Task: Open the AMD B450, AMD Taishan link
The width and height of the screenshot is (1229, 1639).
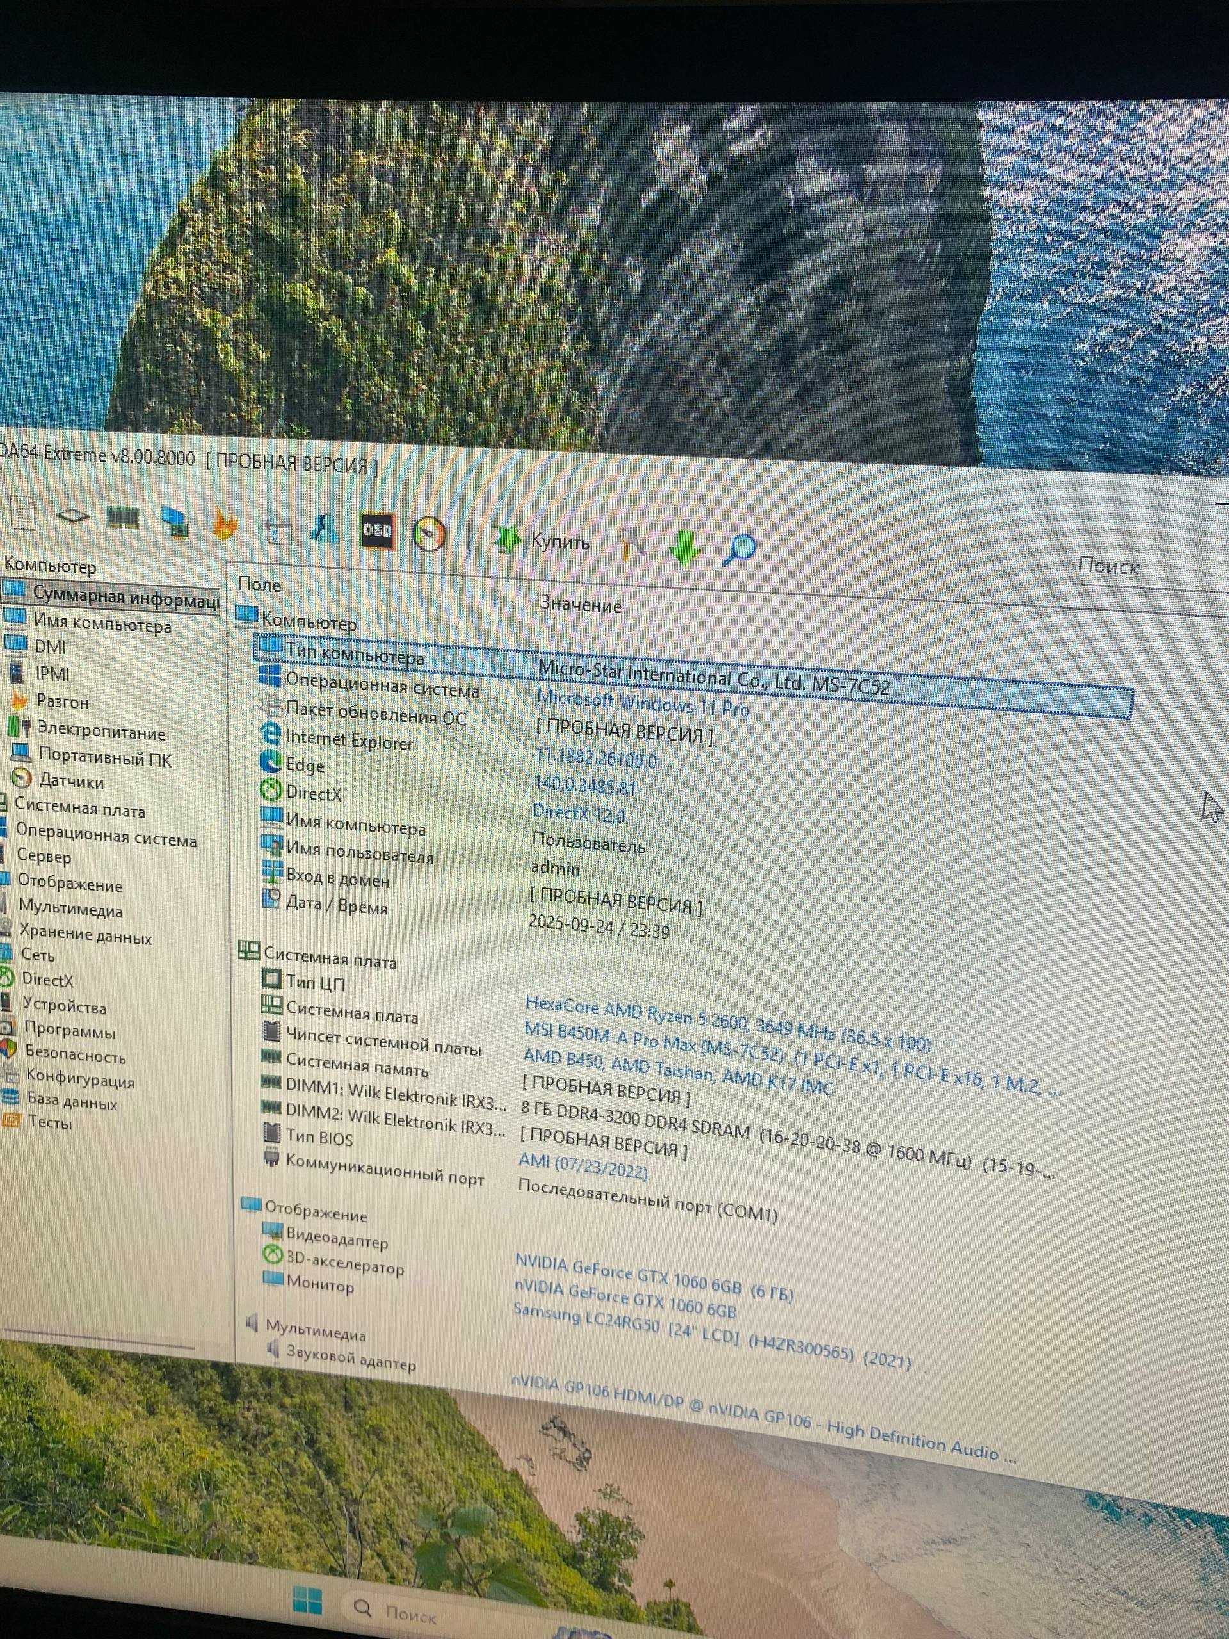Action: [x=678, y=1071]
